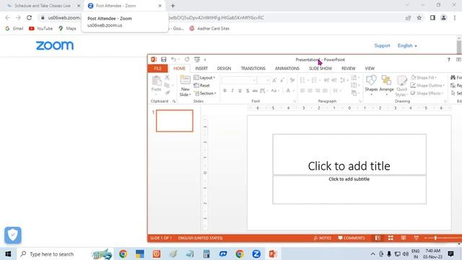Save the presentation from the quick access toolbar
The width and height of the screenshot is (462, 260).
(x=164, y=59)
